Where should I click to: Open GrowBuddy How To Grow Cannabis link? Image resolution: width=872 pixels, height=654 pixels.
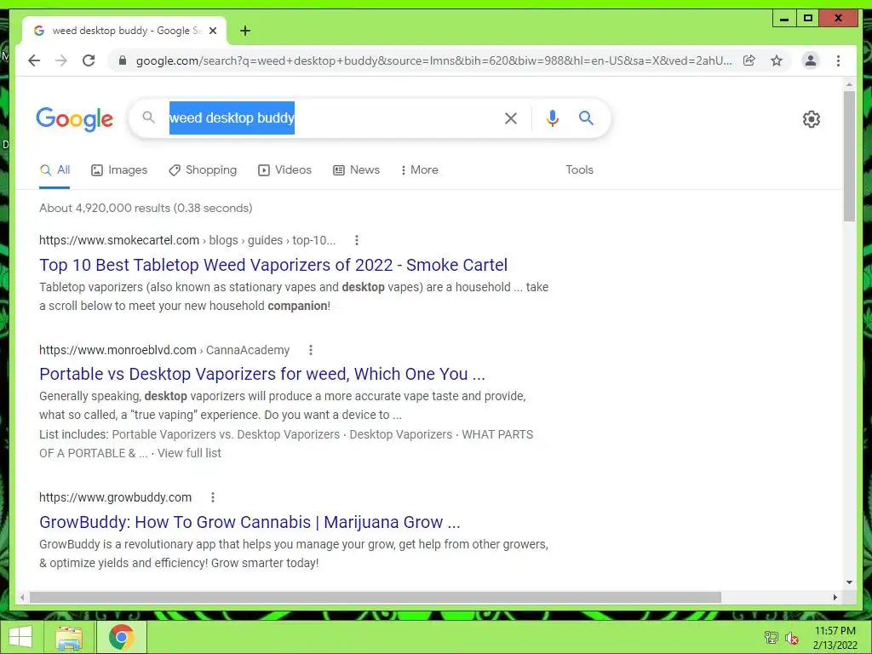tap(250, 522)
